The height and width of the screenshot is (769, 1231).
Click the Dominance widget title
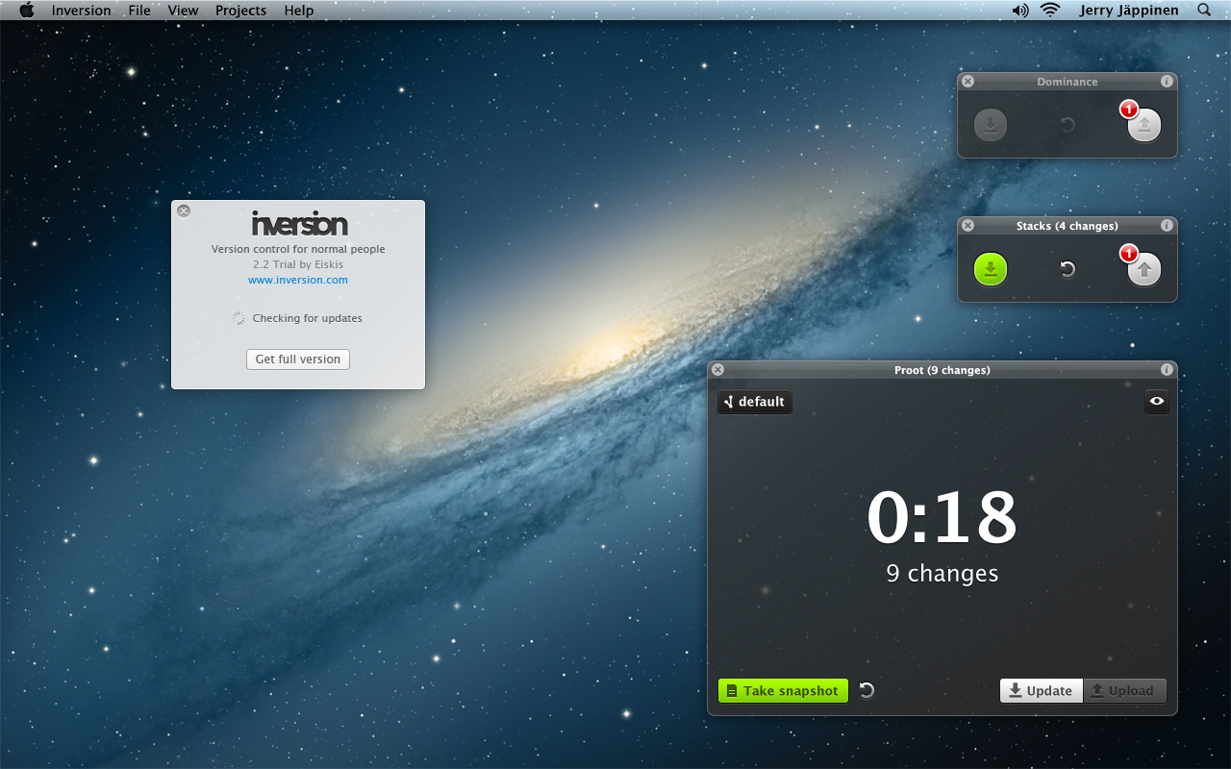(1067, 82)
